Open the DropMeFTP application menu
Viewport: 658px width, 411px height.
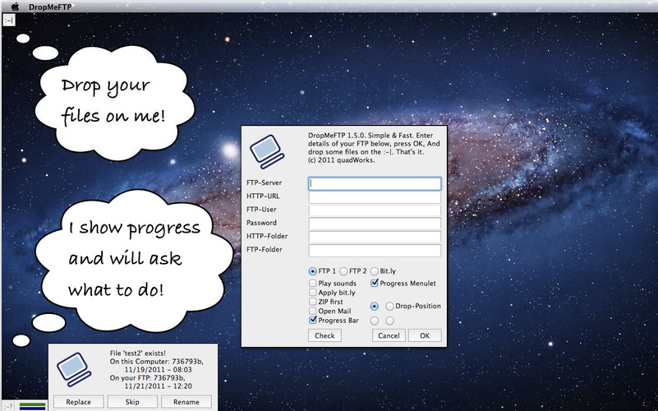click(x=50, y=7)
